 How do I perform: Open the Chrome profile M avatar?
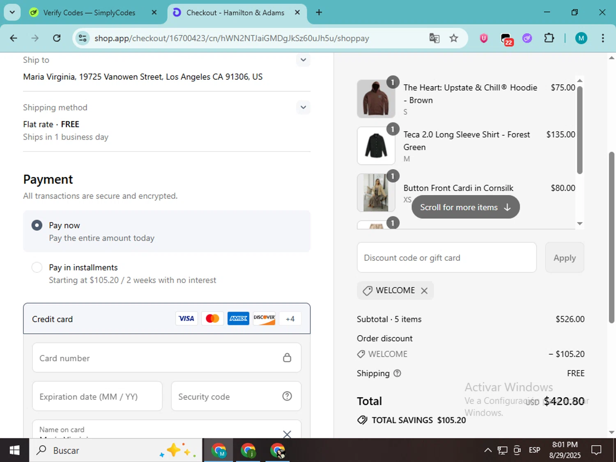(581, 38)
